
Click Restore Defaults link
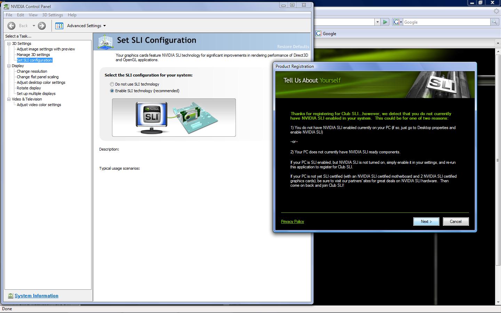[293, 47]
